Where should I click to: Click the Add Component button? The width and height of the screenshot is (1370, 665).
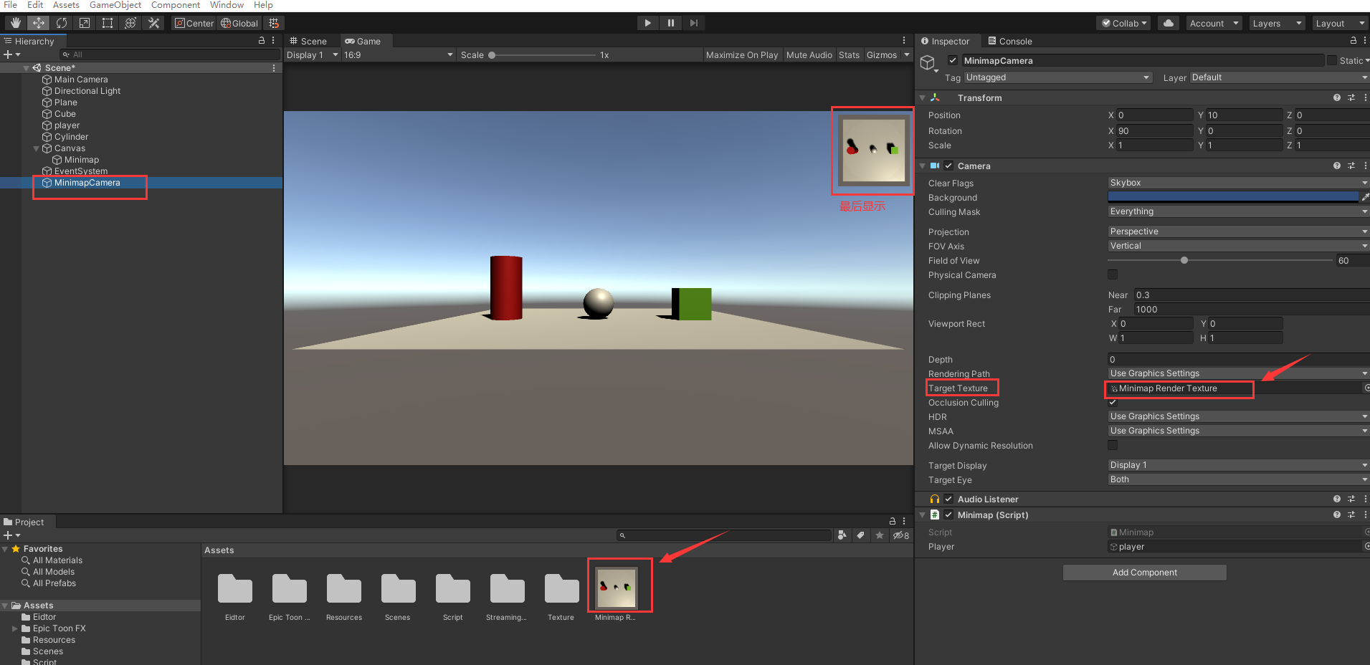[1144, 572]
